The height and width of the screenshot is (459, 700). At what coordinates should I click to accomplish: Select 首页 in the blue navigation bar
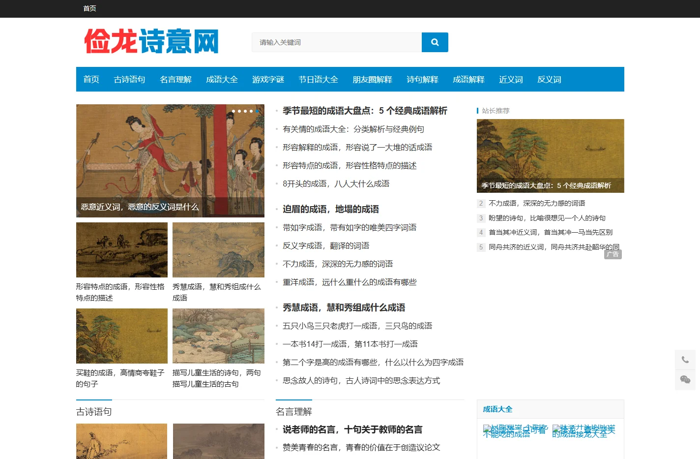pyautogui.click(x=91, y=79)
